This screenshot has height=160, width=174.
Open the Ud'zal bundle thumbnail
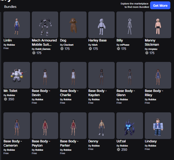(x=130, y=126)
